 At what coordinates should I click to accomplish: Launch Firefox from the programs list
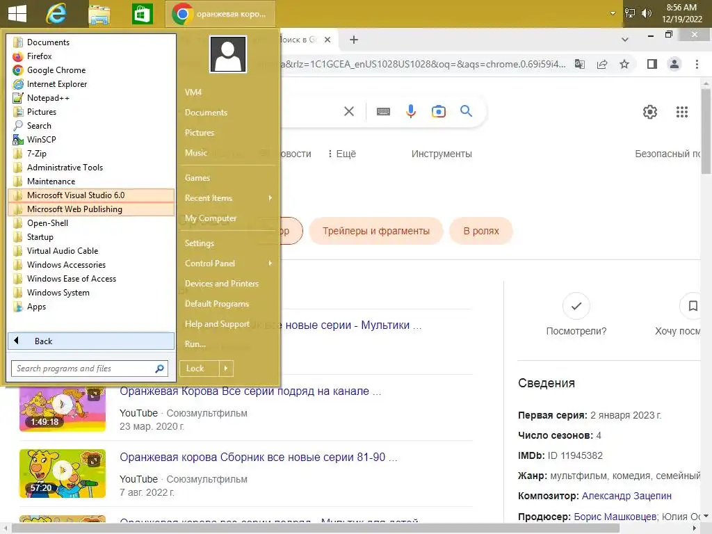(91, 56)
